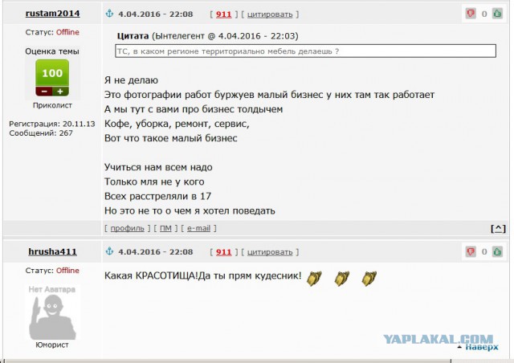
Task: Click the line 'Учиться нам всем надо'
Action: 158,167
